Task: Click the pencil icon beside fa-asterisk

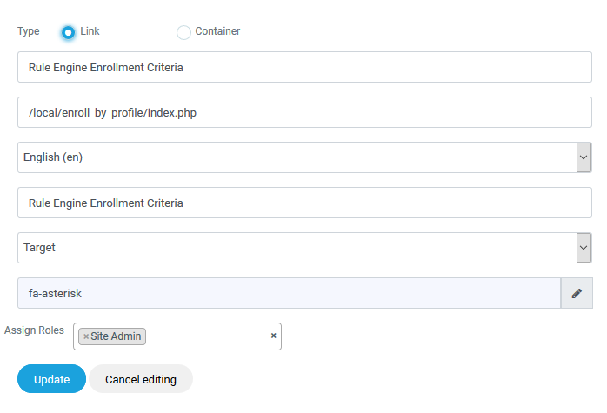Action: click(x=576, y=294)
